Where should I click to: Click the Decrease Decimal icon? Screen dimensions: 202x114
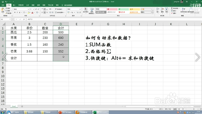coord(80,12)
